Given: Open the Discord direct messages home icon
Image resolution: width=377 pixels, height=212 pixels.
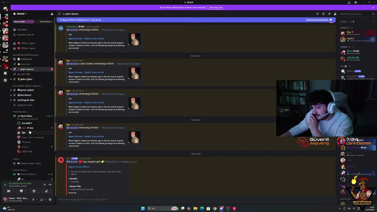Looking at the screenshot, I should pyautogui.click(x=5, y=8).
